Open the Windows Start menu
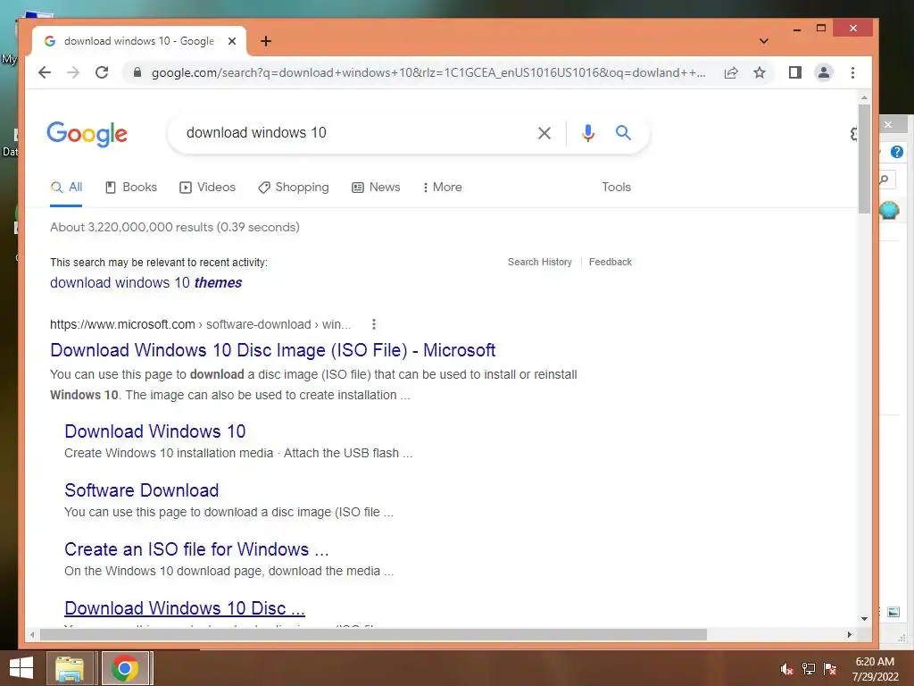Screen dimensions: 914x686 point(21,668)
